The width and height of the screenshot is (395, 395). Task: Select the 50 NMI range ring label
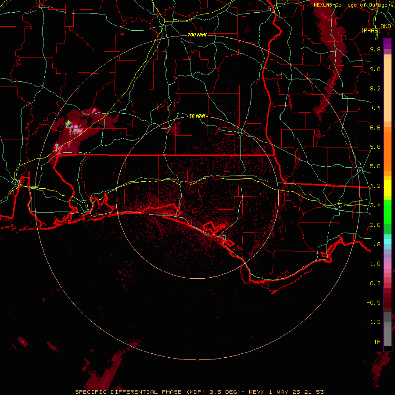tap(197, 116)
